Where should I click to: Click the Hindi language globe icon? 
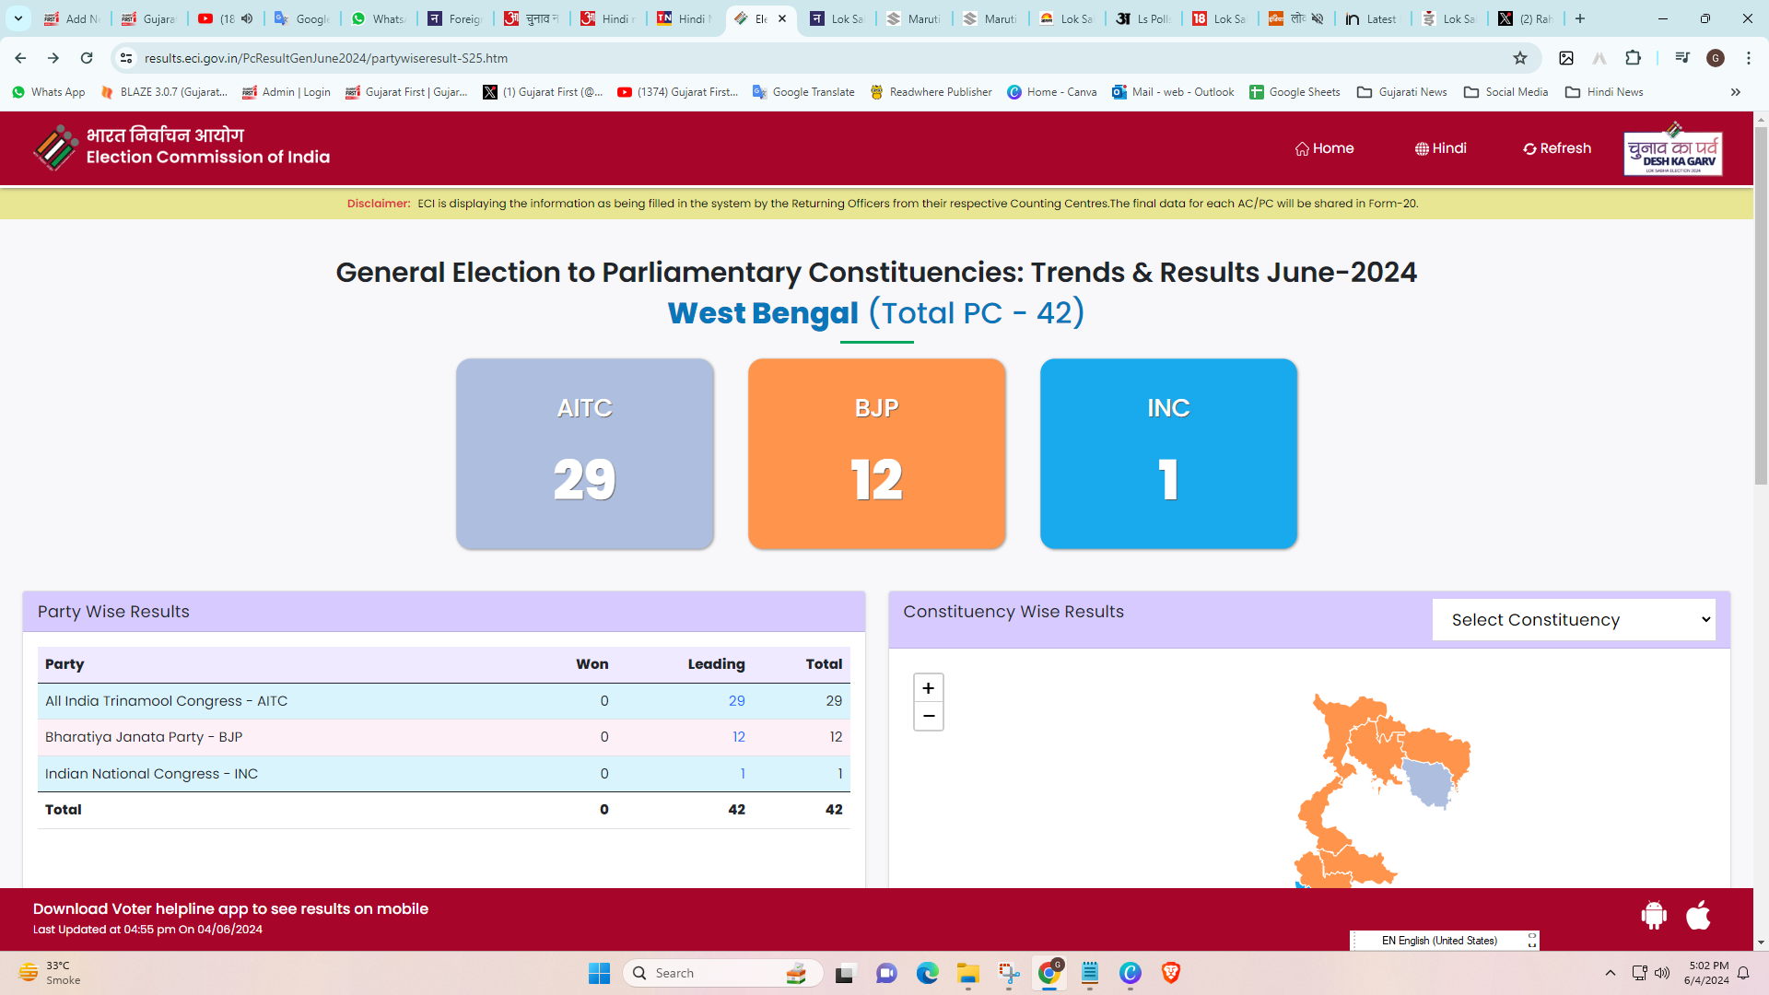click(1421, 148)
